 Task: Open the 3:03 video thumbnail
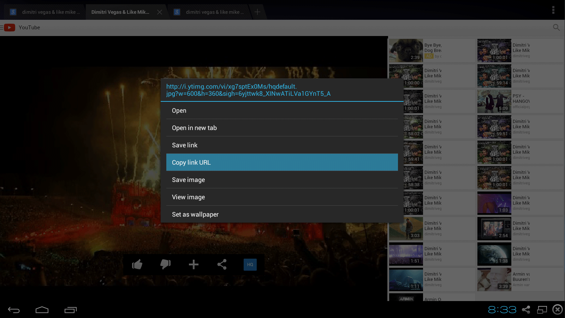click(406, 229)
